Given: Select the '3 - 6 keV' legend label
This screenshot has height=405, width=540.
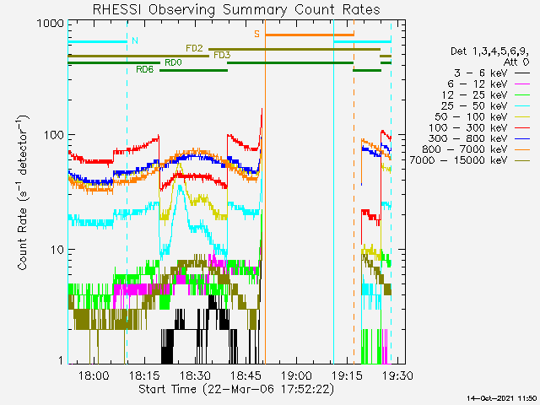Looking at the screenshot, I should (x=480, y=73).
